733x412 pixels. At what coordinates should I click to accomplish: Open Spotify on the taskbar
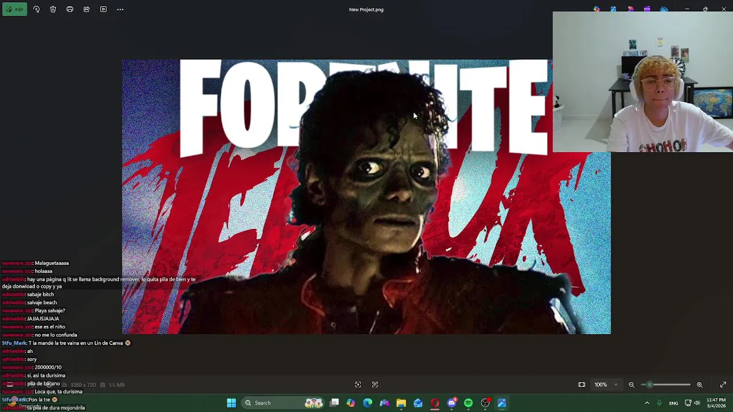(468, 403)
